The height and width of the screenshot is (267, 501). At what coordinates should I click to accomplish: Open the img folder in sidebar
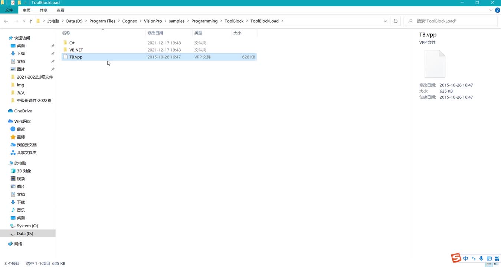click(x=20, y=85)
